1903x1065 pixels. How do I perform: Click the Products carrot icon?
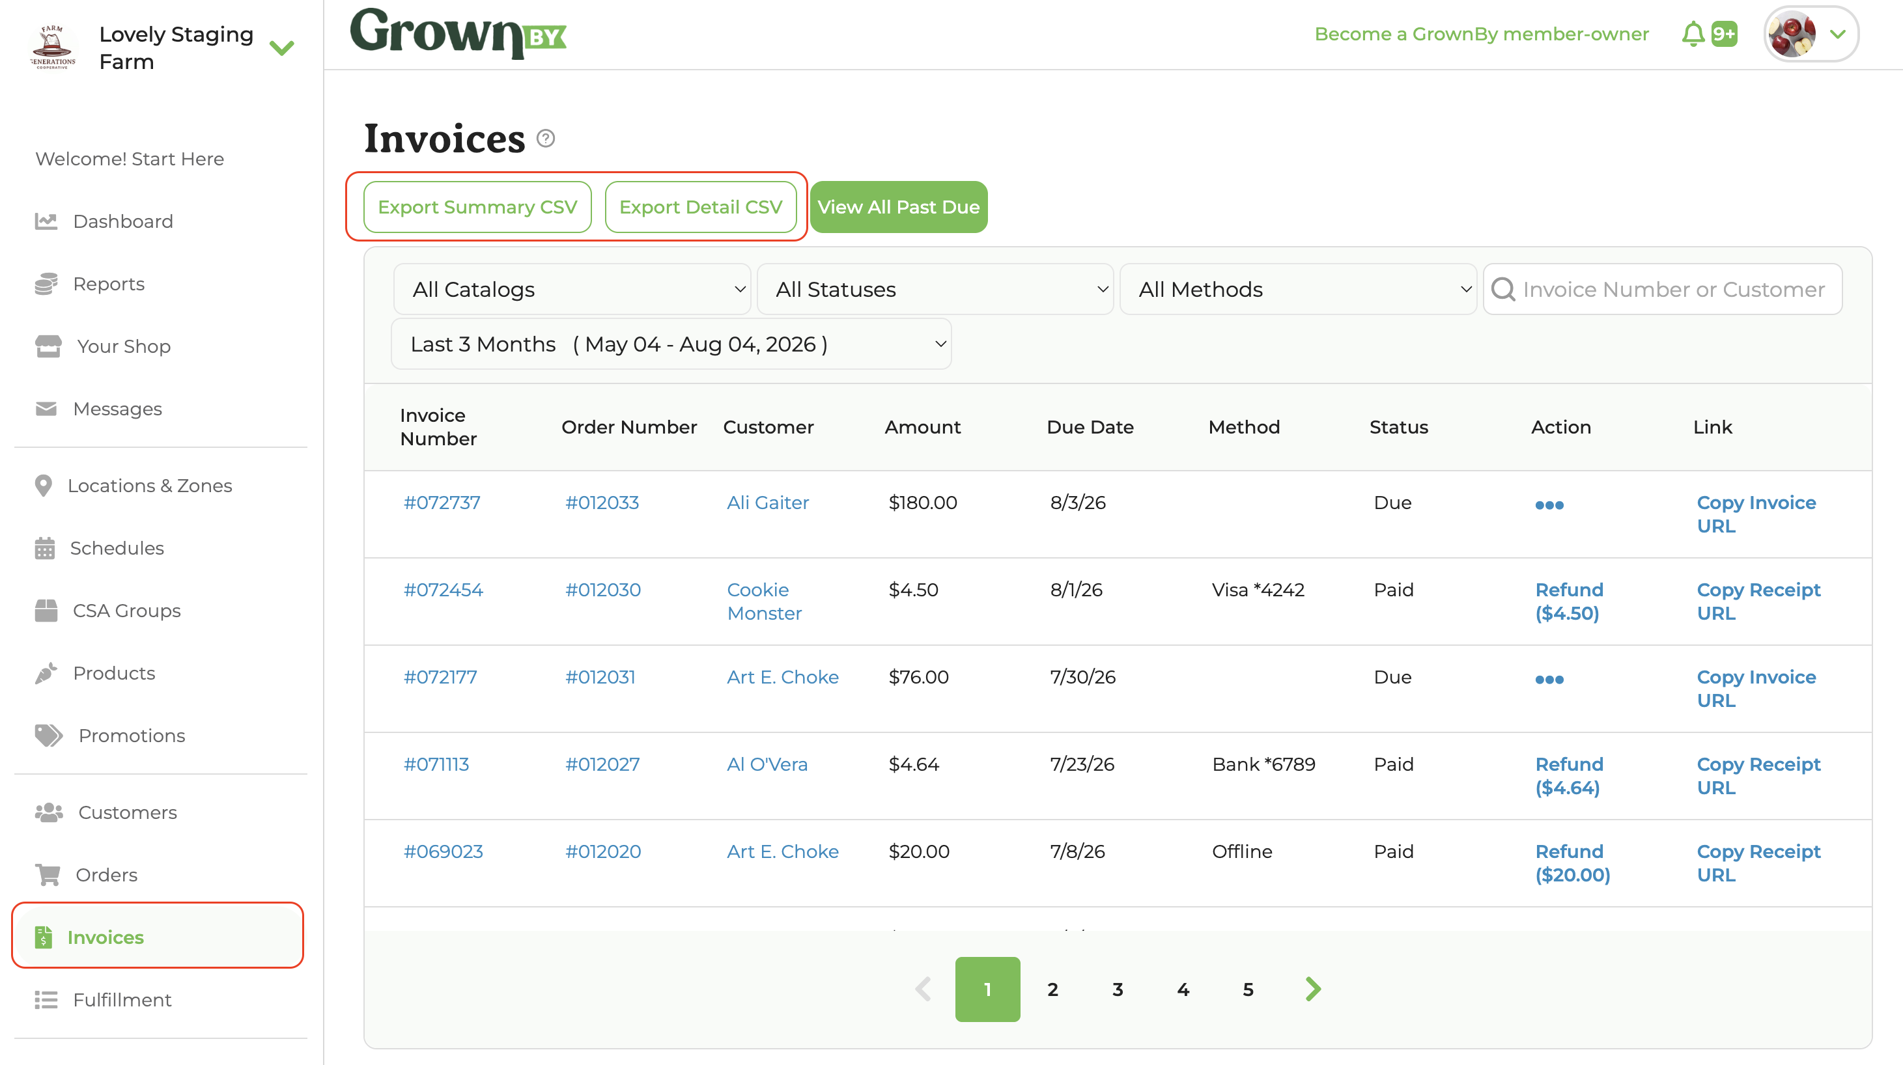tap(46, 673)
